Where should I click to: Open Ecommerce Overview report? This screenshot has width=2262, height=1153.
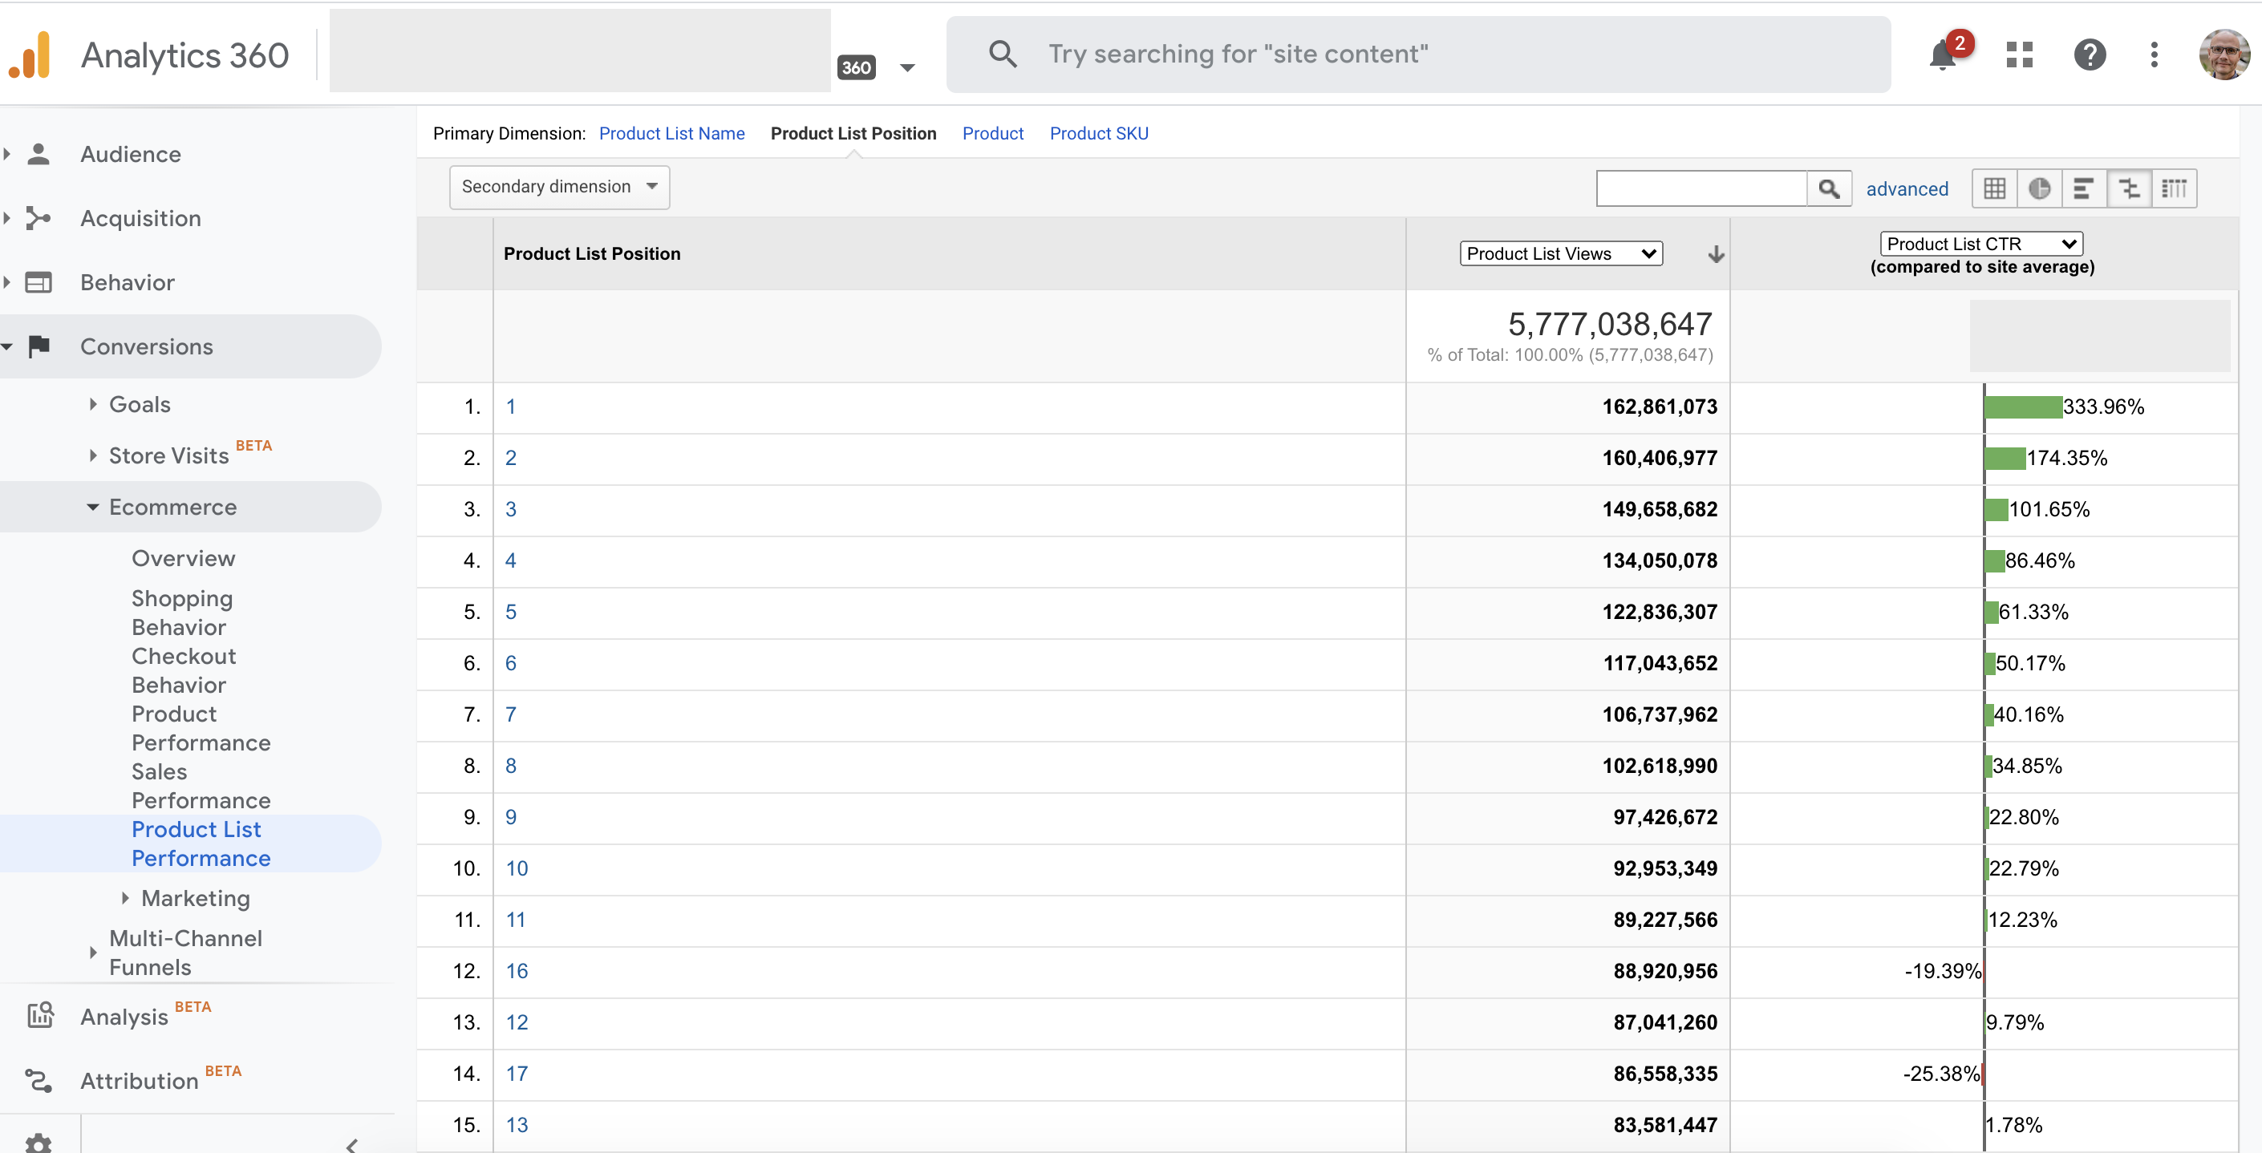tap(184, 559)
